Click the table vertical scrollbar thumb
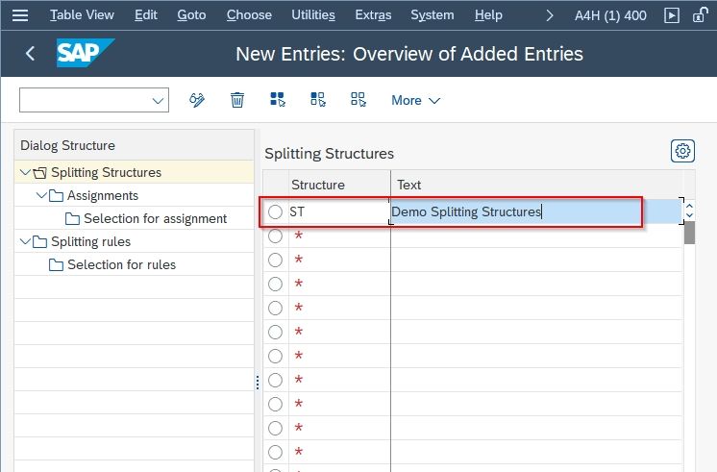Viewport: 717px width, 472px height. (x=689, y=233)
